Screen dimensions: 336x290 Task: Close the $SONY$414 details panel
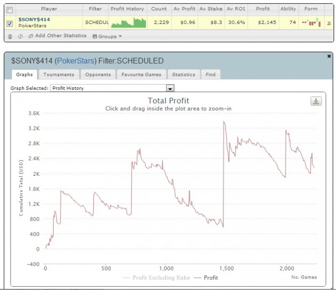pos(329,56)
